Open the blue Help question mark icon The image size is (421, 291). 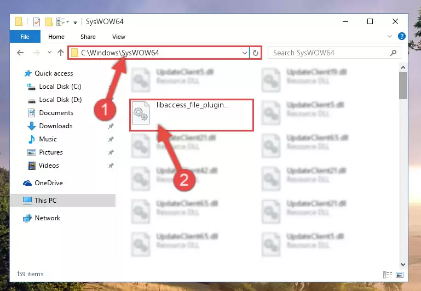click(402, 36)
